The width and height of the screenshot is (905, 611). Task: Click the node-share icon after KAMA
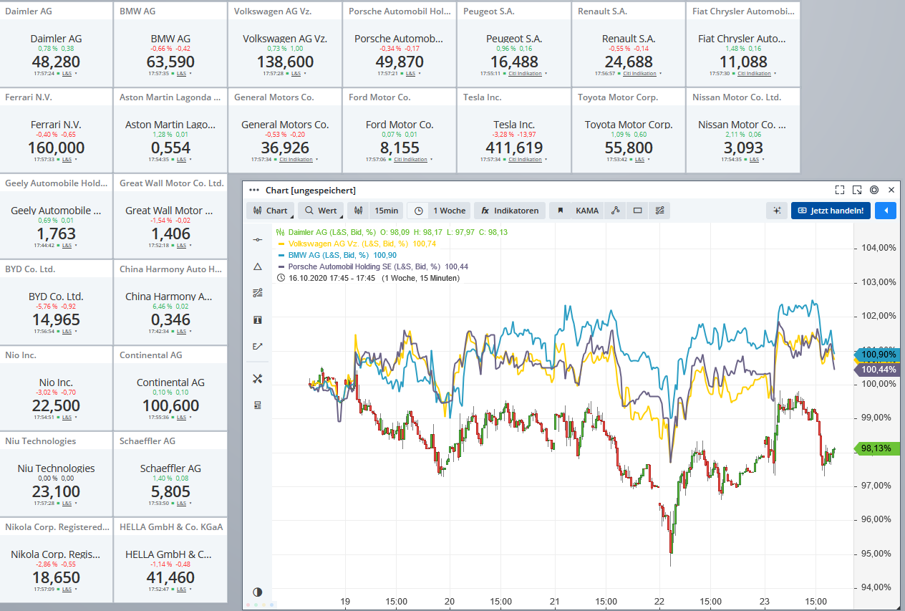click(x=614, y=211)
